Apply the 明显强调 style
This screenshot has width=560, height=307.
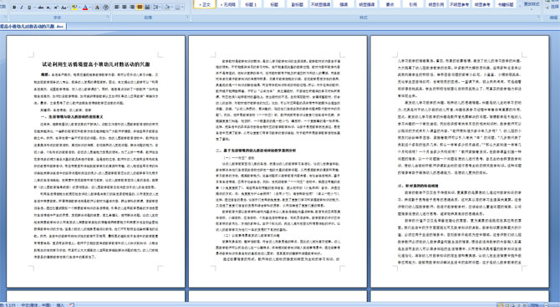pyautogui.click(x=367, y=4)
